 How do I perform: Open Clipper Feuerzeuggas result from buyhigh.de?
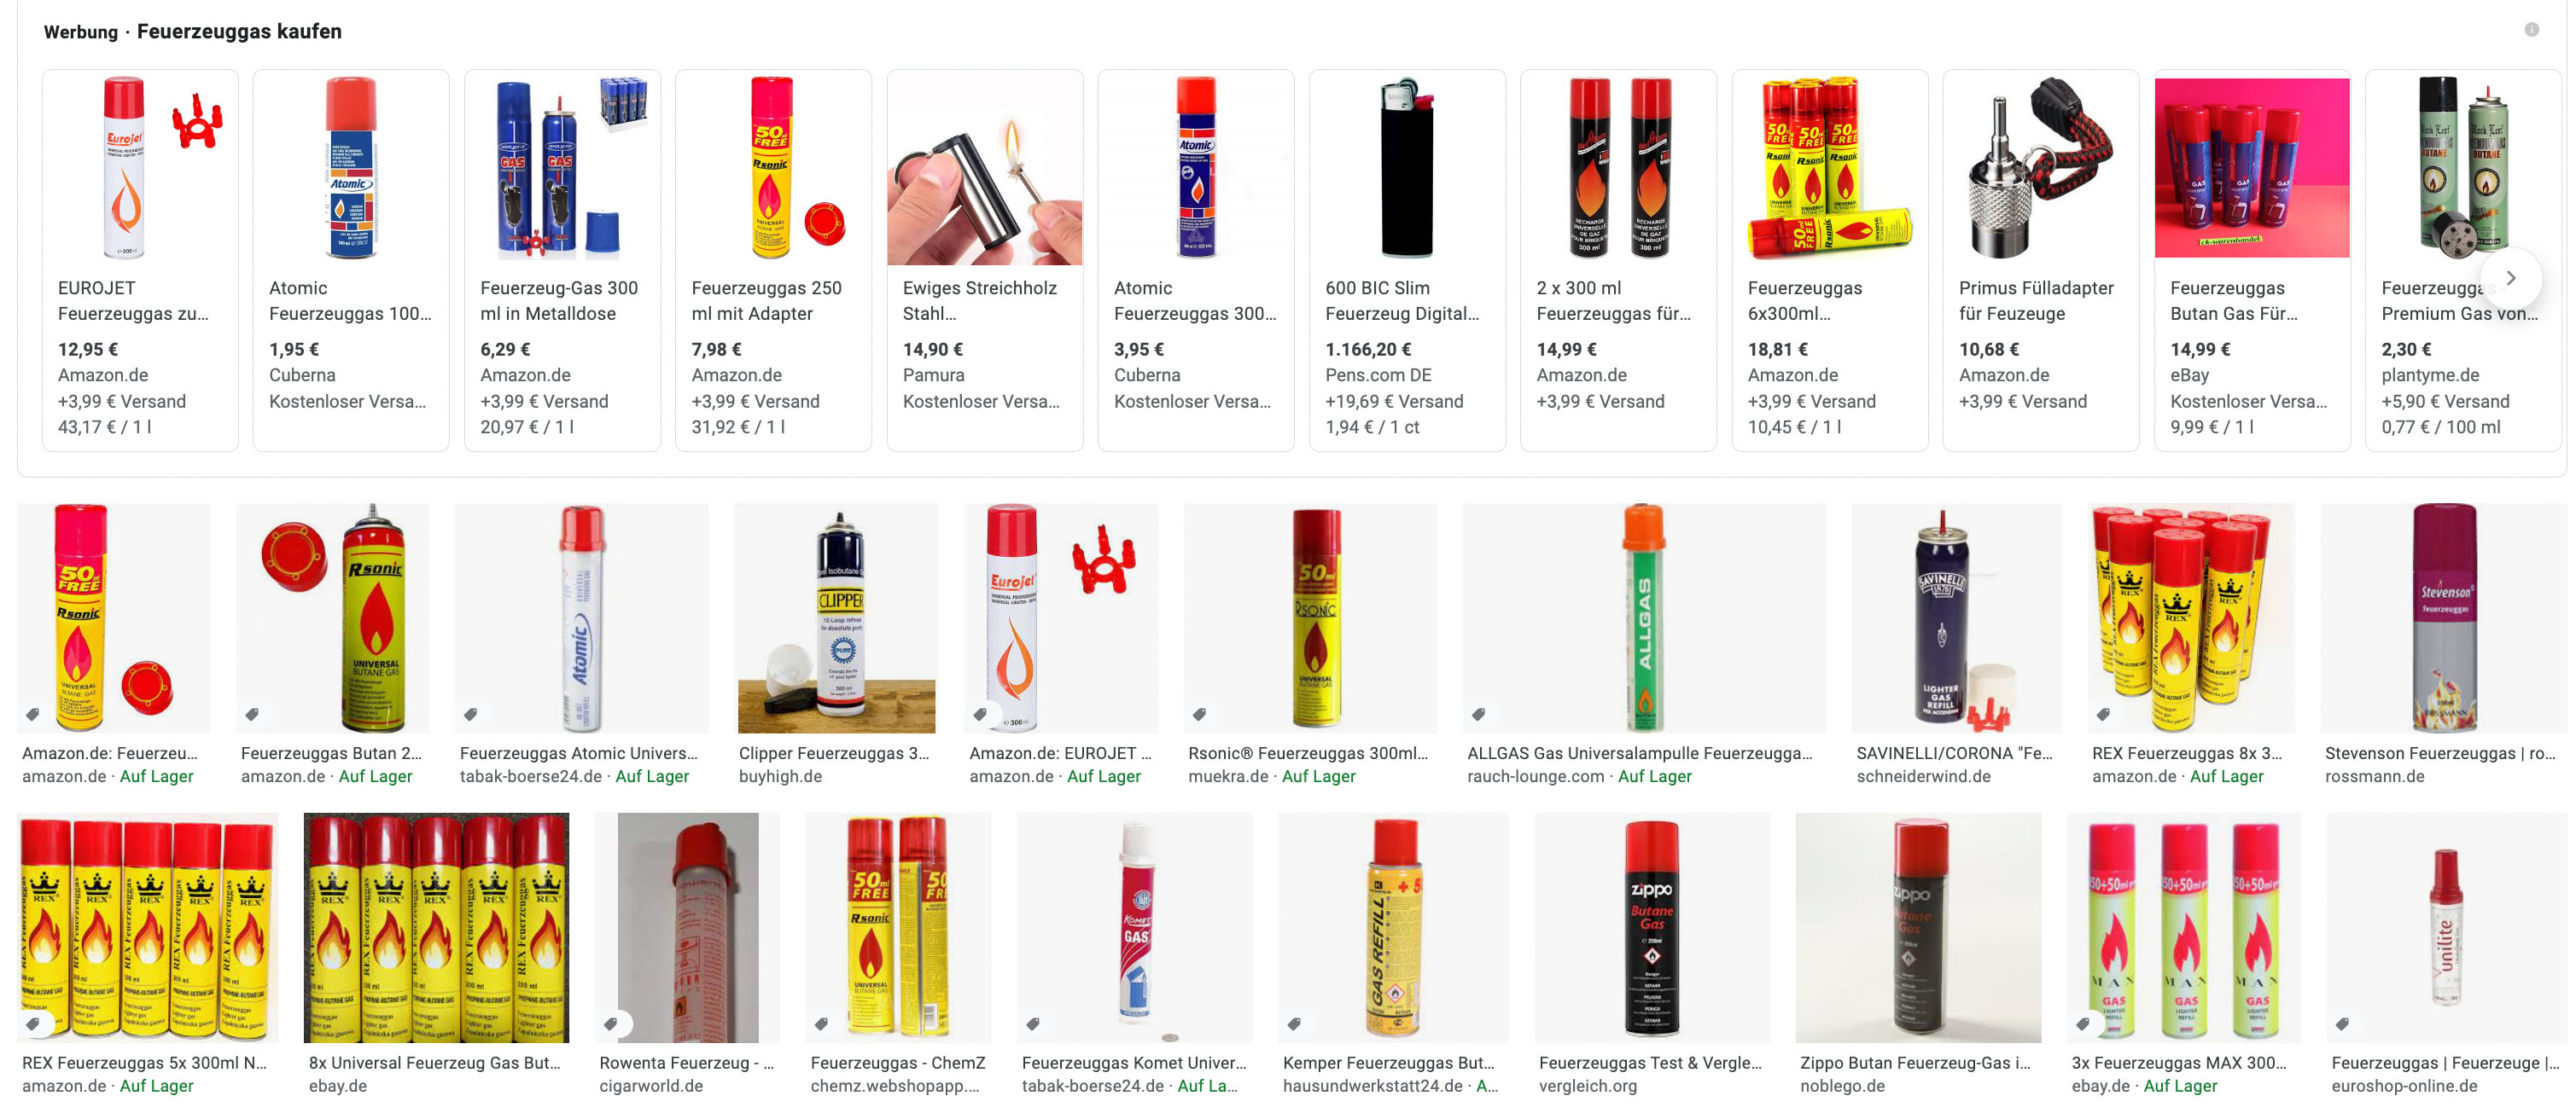836,618
